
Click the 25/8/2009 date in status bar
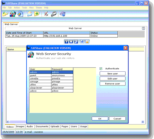point(8,132)
